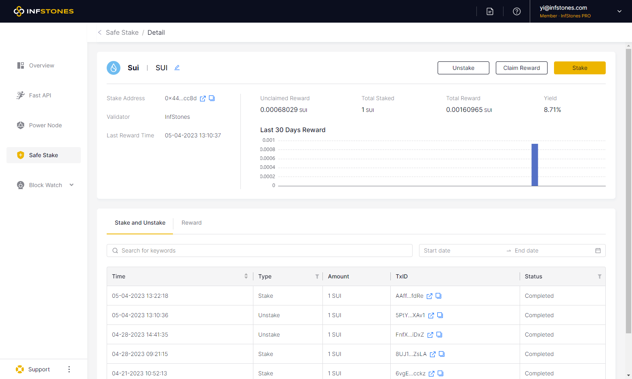Go back using breadcrumb arrow
Image resolution: width=632 pixels, height=379 pixels.
tap(99, 32)
